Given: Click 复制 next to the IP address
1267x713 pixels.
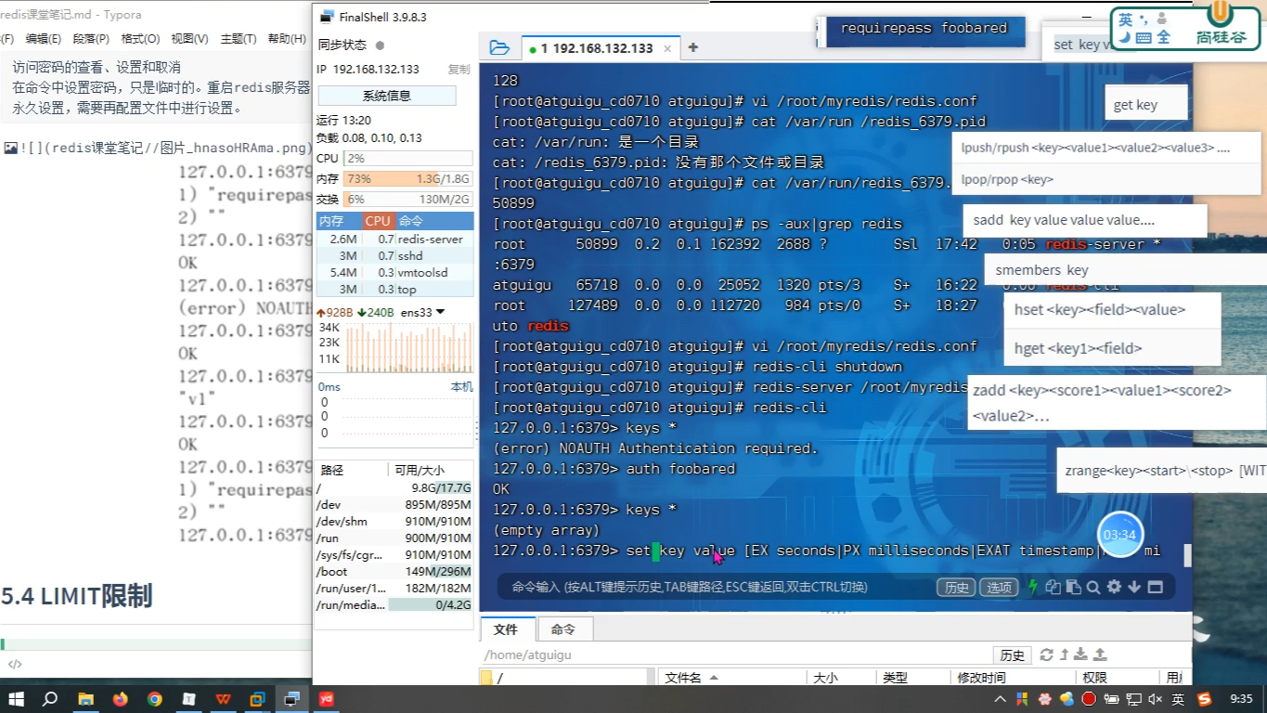Looking at the screenshot, I should (459, 69).
